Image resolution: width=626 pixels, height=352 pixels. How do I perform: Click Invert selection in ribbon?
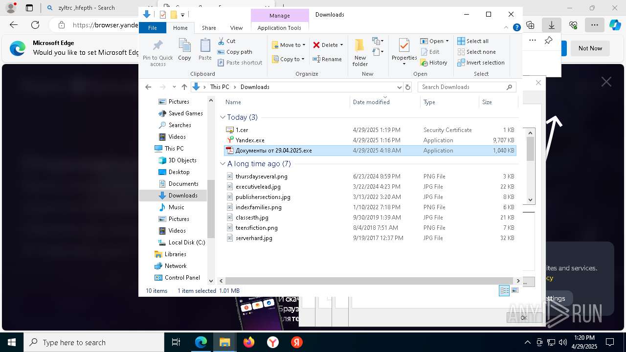tap(481, 63)
